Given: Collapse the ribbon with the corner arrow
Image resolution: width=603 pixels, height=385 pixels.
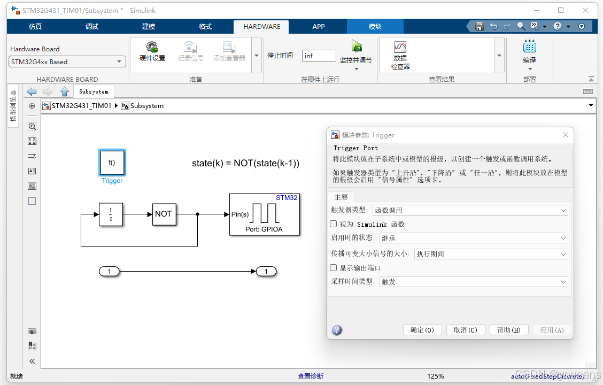Looking at the screenshot, I should click(x=591, y=79).
